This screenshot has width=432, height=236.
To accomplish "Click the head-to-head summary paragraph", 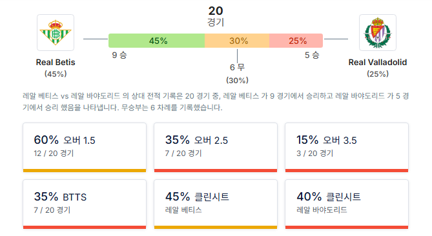I will pyautogui.click(x=216, y=101).
